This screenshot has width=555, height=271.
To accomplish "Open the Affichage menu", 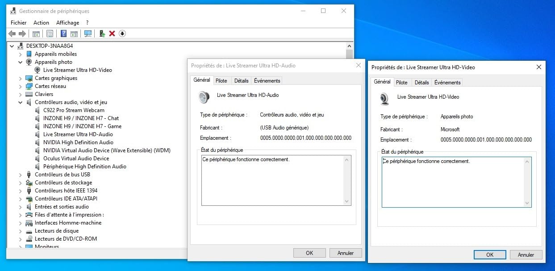I will [x=67, y=23].
